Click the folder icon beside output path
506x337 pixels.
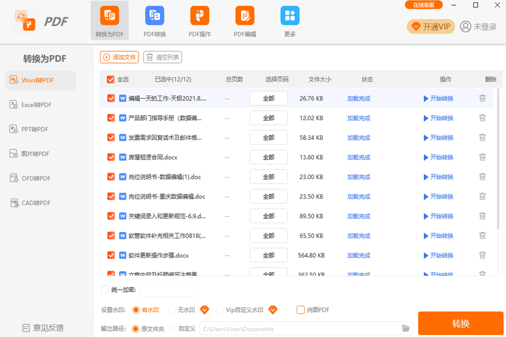tap(406, 328)
